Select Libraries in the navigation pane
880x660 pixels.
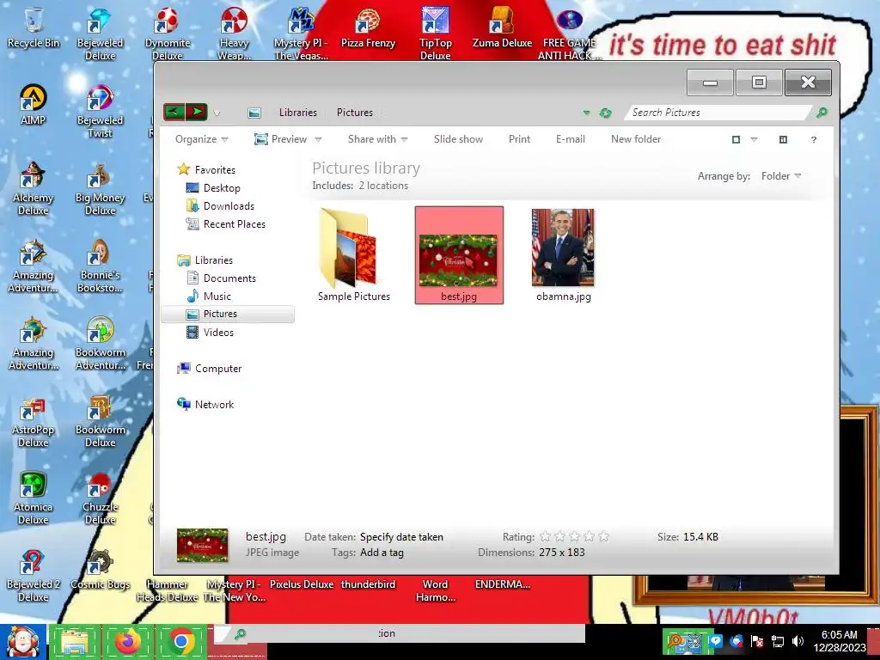(205, 260)
